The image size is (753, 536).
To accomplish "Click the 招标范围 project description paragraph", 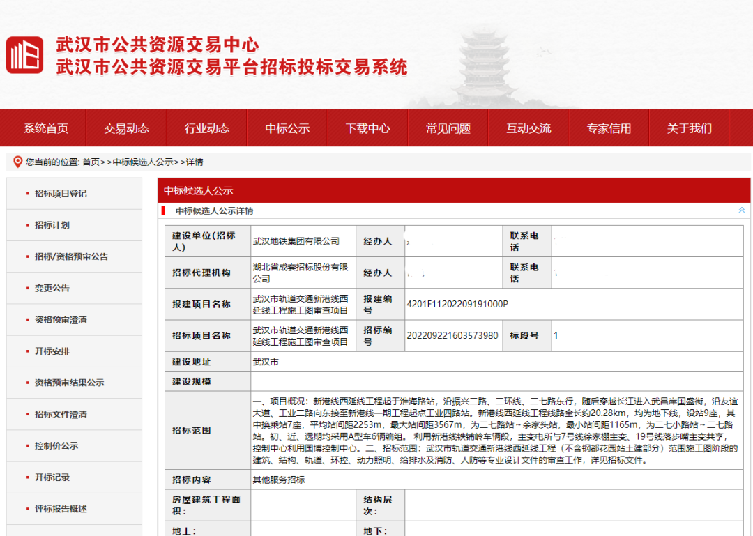I will (x=496, y=430).
